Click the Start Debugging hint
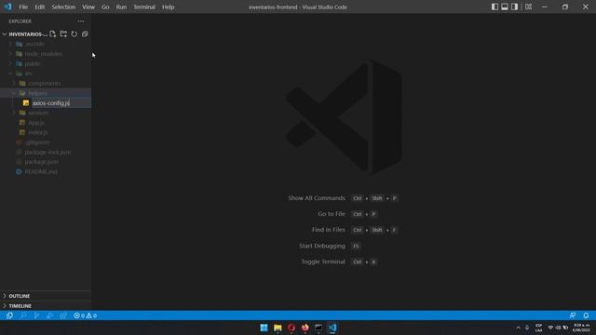Viewport: 596px width, 335px height. 322,246
